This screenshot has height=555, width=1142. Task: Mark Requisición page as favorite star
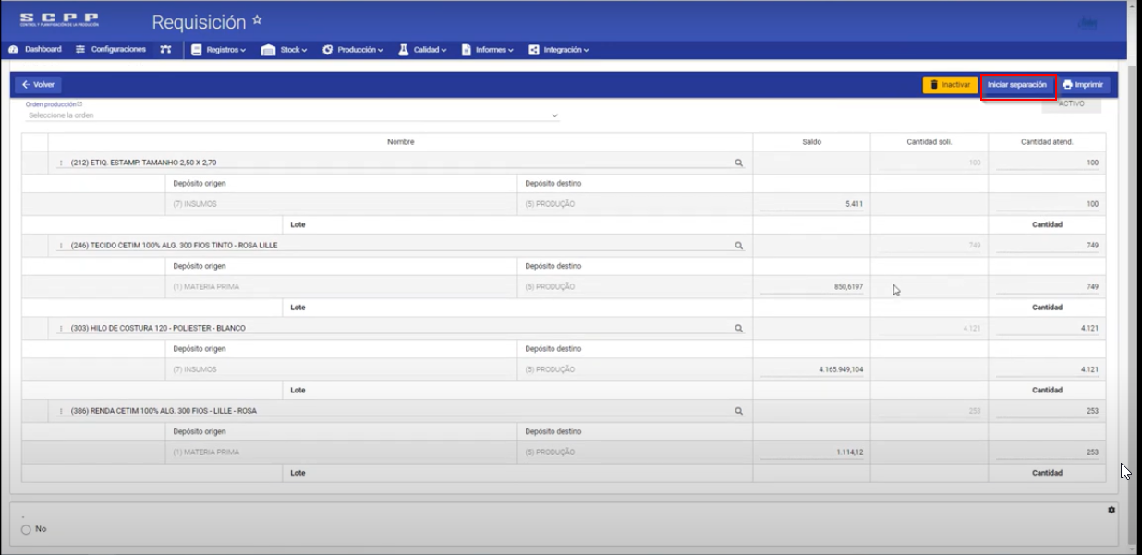[x=257, y=19]
